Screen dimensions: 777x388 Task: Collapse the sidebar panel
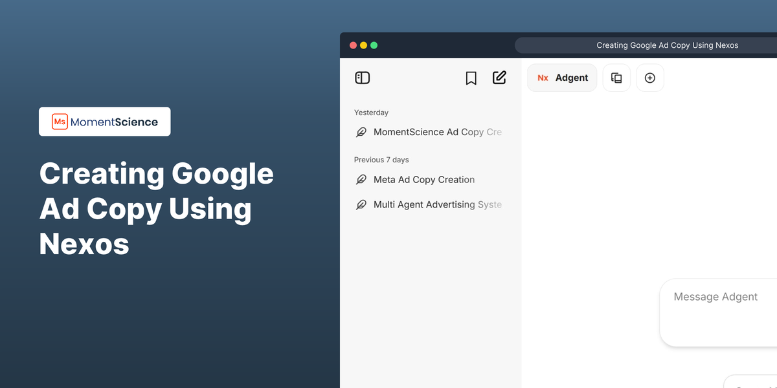pyautogui.click(x=363, y=77)
